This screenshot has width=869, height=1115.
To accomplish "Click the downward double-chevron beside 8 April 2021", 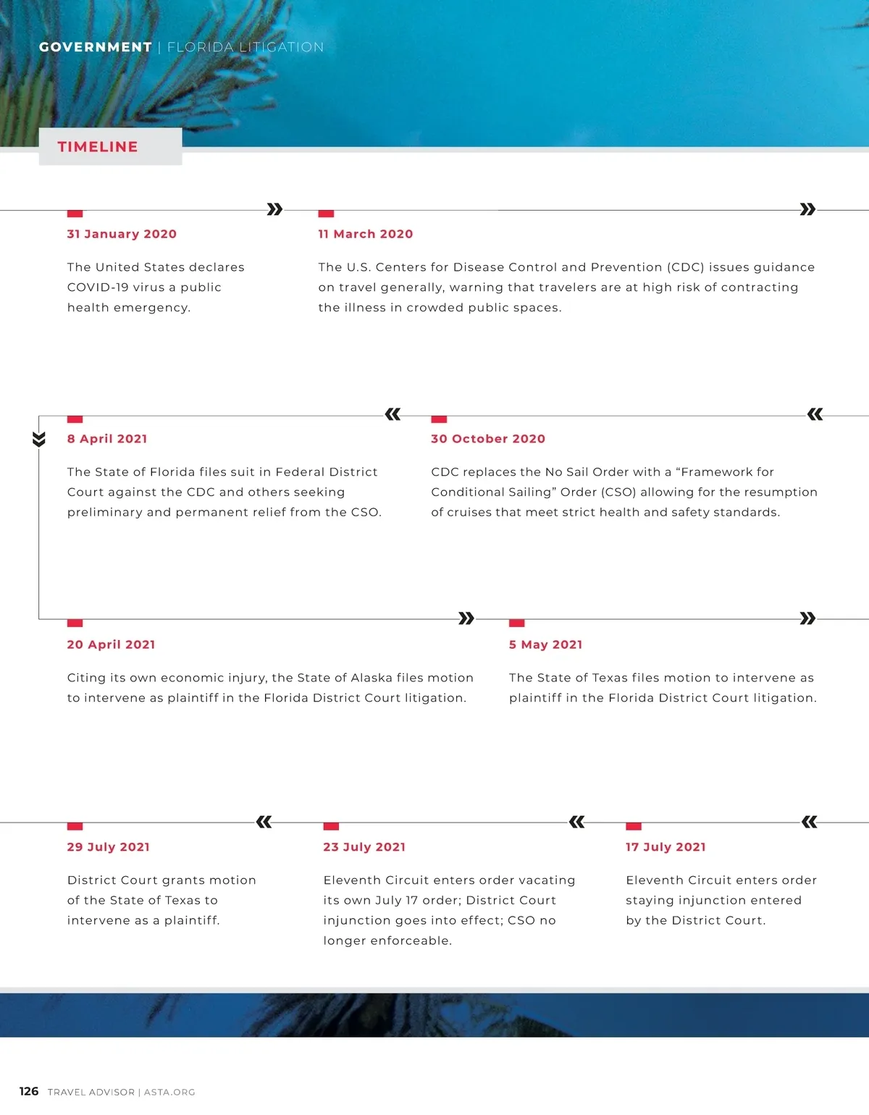I will tap(39, 439).
